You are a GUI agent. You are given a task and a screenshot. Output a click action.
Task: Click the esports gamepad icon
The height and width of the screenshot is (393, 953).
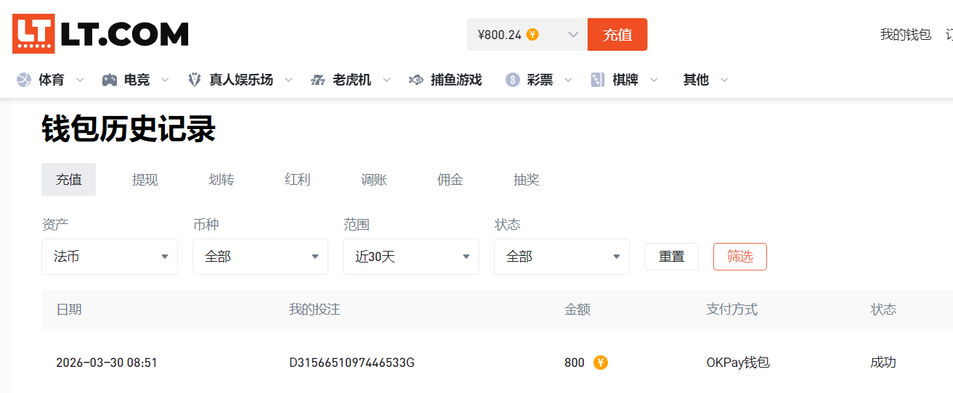pyautogui.click(x=110, y=80)
